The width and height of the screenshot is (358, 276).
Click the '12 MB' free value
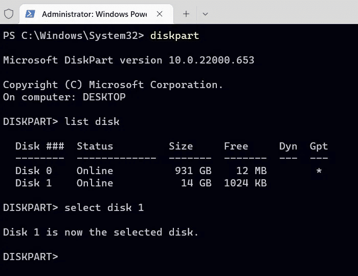[x=252, y=171]
